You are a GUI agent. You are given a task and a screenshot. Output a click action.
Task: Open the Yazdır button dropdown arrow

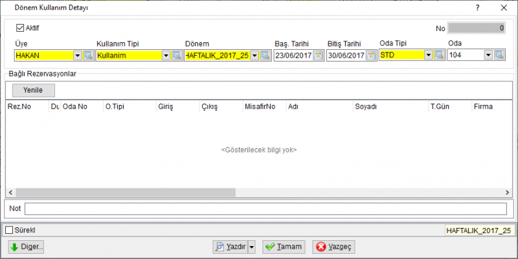tap(252, 247)
